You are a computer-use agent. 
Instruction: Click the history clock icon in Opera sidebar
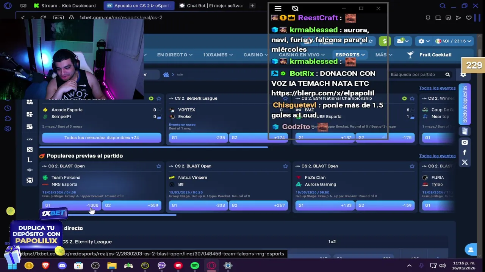[x=8, y=108]
